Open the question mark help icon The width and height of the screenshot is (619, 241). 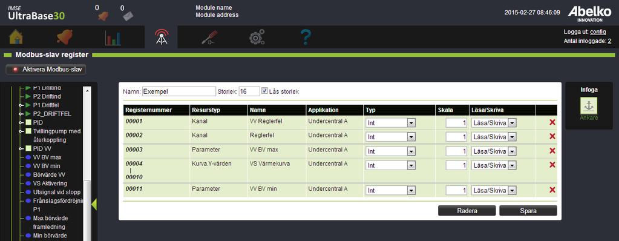pos(306,37)
